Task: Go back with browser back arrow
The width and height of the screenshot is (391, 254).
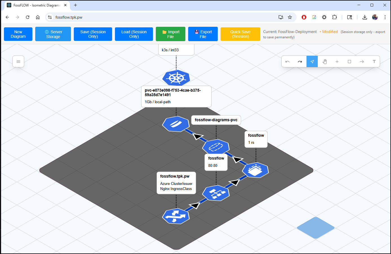Action: (x=7, y=17)
